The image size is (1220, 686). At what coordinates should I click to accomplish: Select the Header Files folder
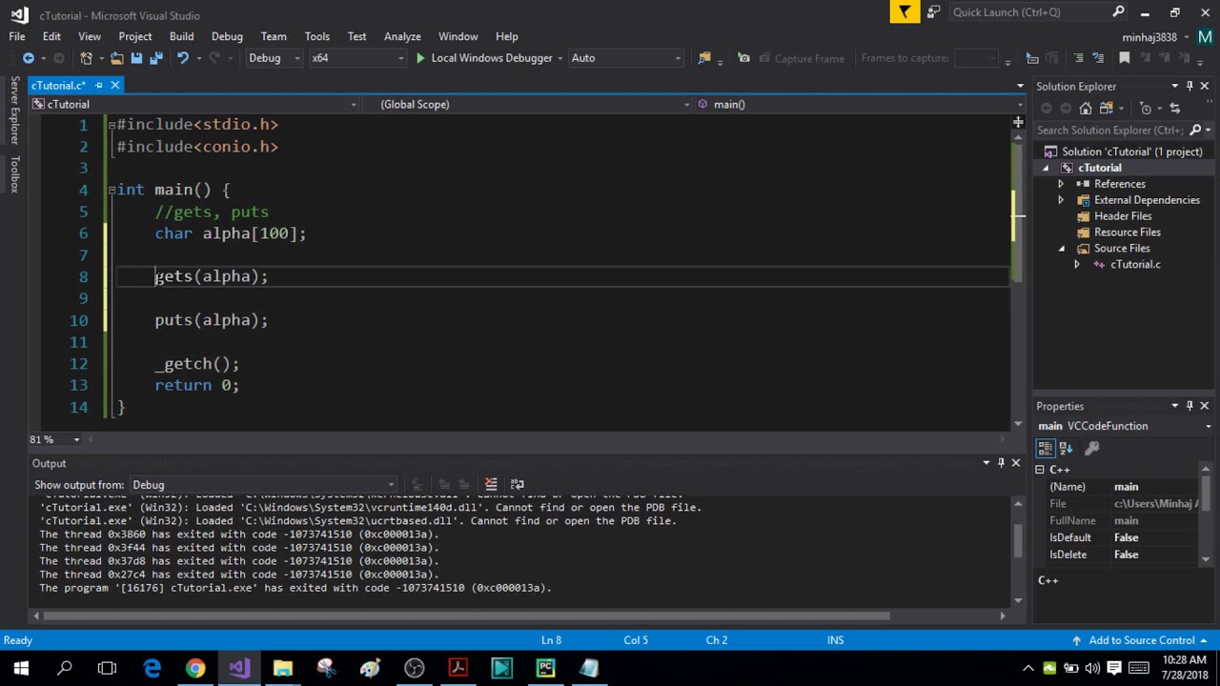coord(1123,216)
